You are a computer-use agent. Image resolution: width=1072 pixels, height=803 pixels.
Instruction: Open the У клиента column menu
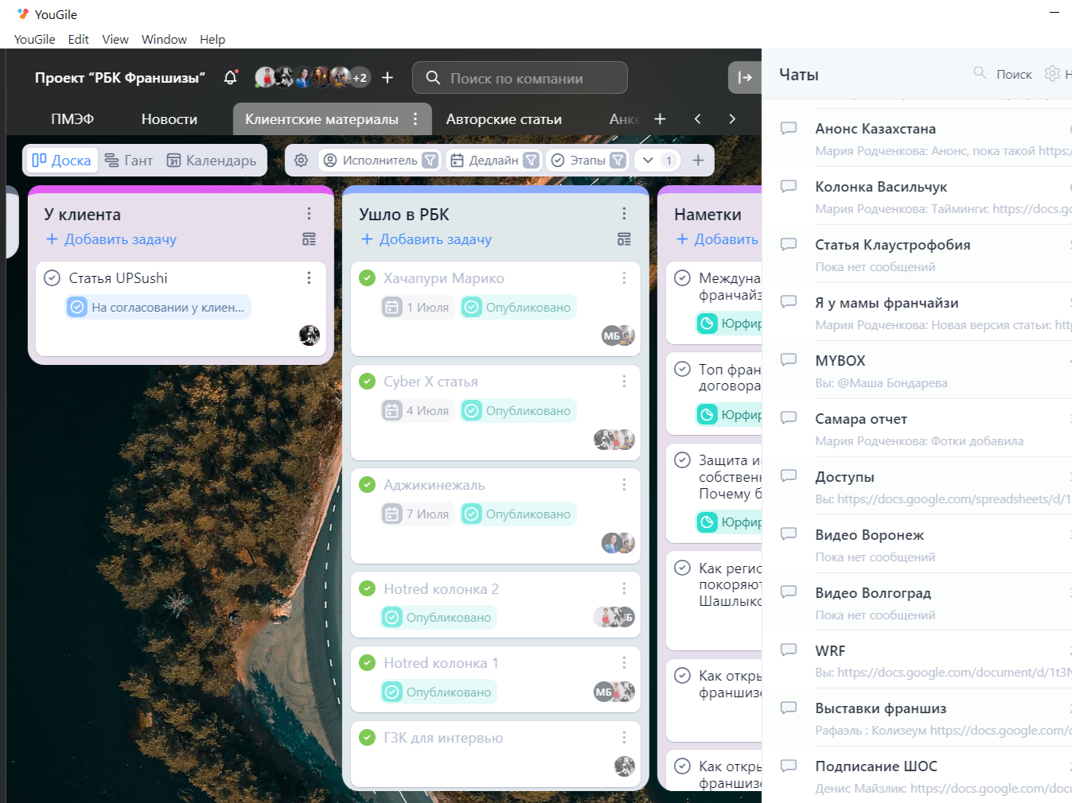[x=309, y=213]
